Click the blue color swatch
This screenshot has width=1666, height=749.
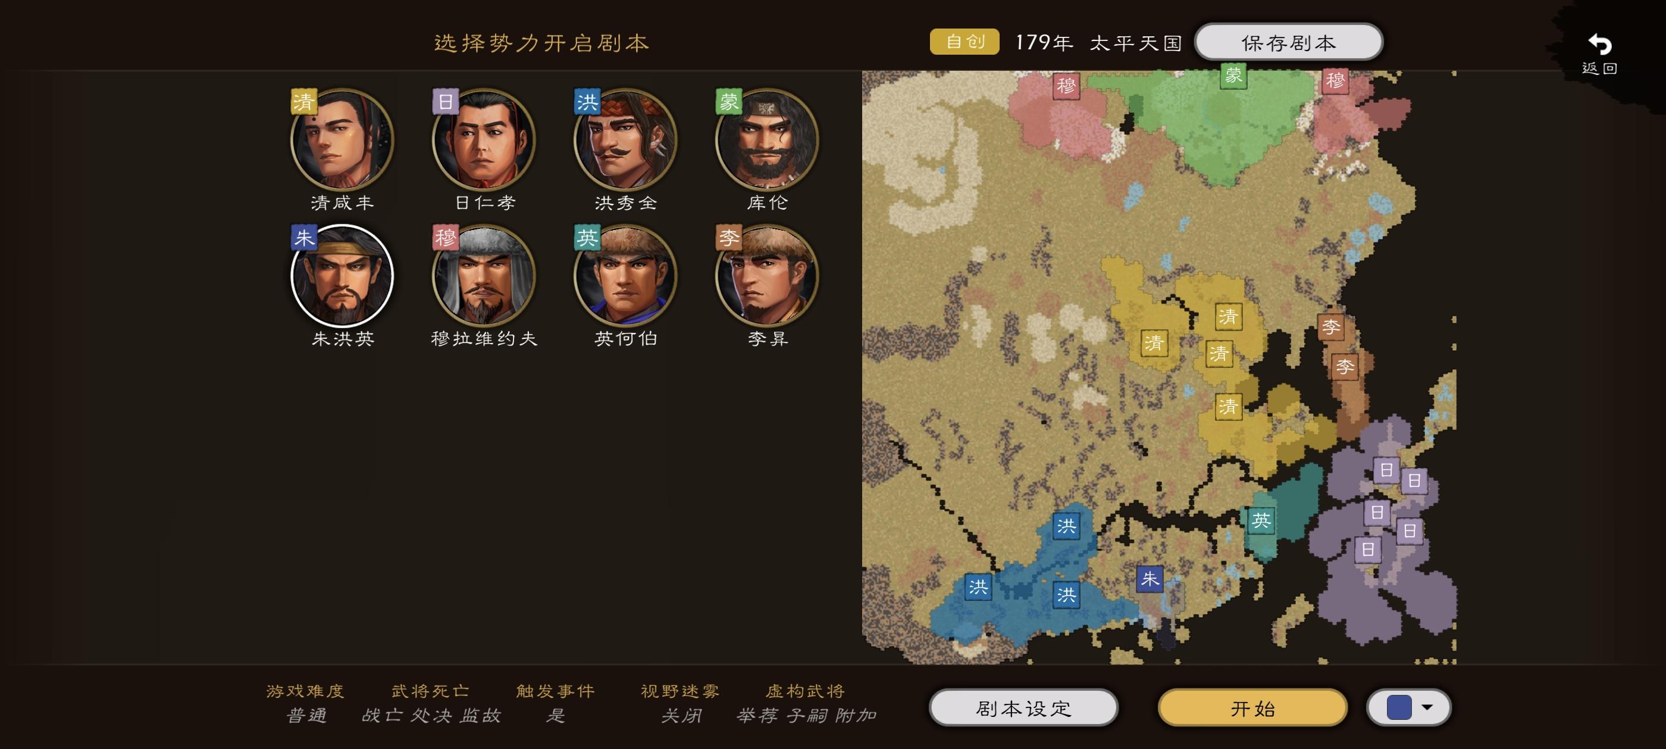(1399, 707)
